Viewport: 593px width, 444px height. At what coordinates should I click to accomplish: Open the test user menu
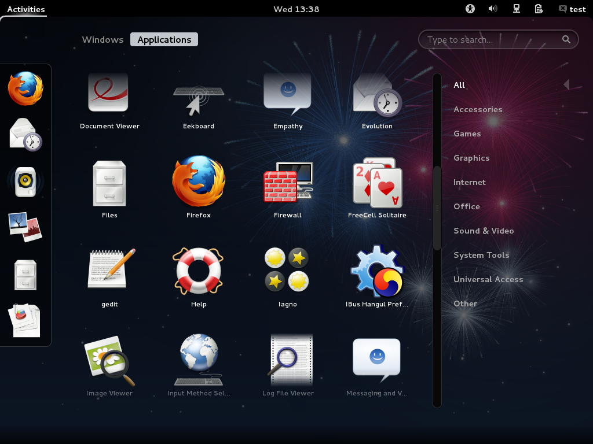click(572, 9)
